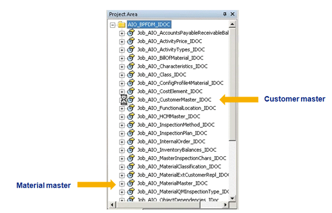This screenshot has width=332, height=213.
Task: Expand the Job_AIO_InternalOrder_IDOC node
Action: [122, 142]
